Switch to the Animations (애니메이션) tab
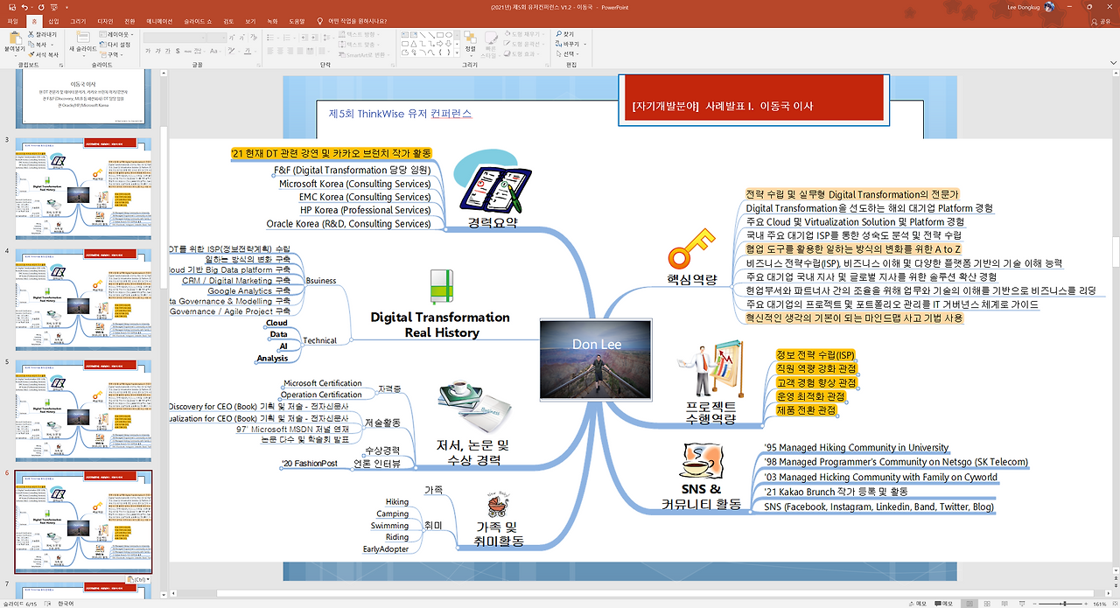The height and width of the screenshot is (608, 1120). [x=159, y=21]
